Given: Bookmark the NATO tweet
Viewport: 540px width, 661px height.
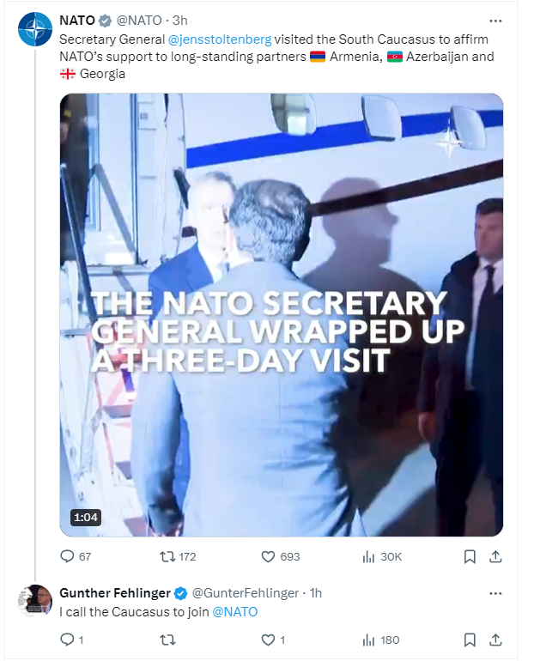Looking at the screenshot, I should [x=470, y=557].
